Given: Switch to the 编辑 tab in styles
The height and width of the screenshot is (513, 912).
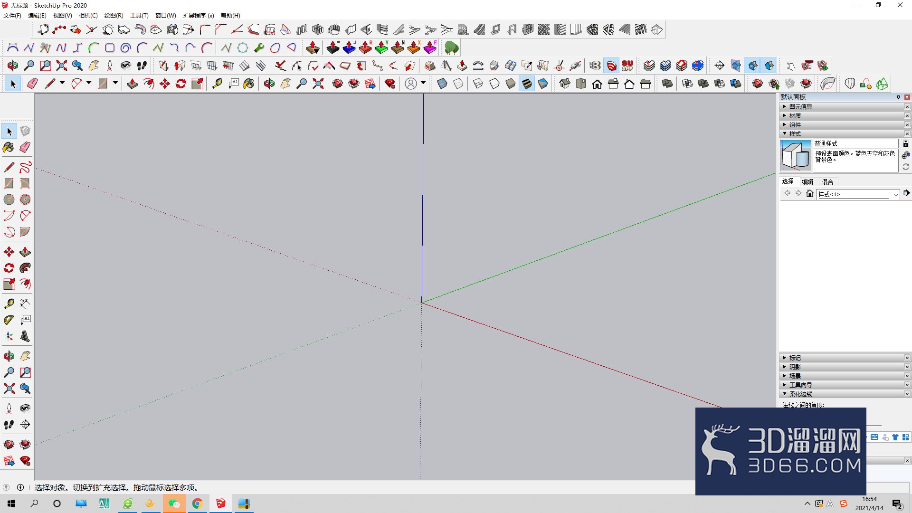Looking at the screenshot, I should click(x=807, y=181).
